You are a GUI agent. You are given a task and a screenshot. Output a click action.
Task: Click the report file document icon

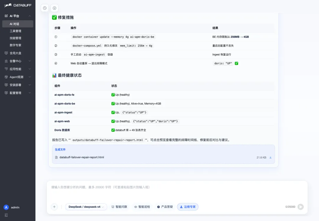[56, 157]
